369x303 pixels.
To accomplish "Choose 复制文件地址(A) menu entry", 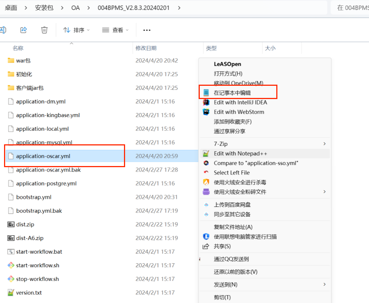I will (x=233, y=227).
